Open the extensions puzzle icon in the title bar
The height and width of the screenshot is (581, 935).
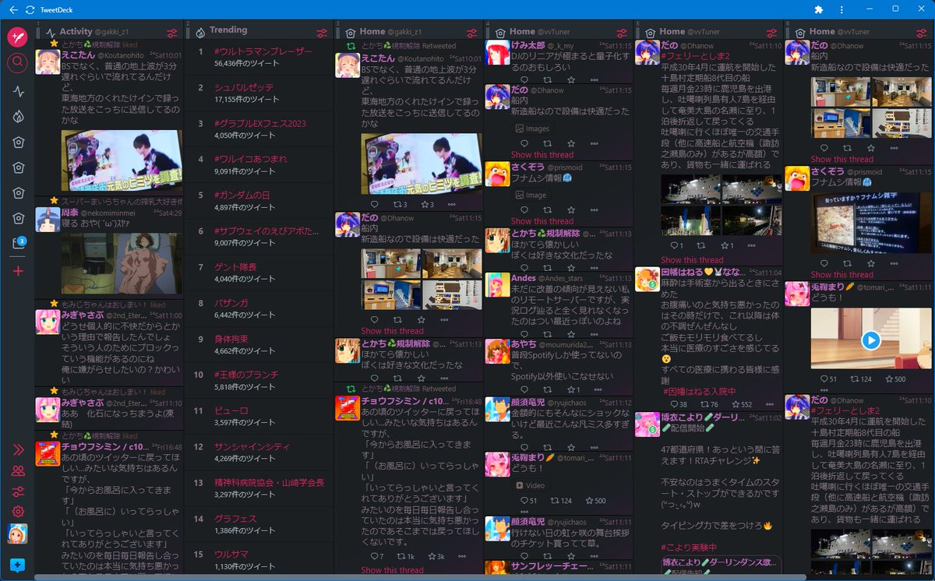click(819, 9)
